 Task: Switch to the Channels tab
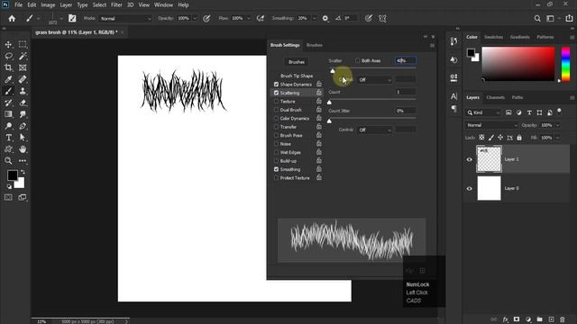click(x=495, y=97)
